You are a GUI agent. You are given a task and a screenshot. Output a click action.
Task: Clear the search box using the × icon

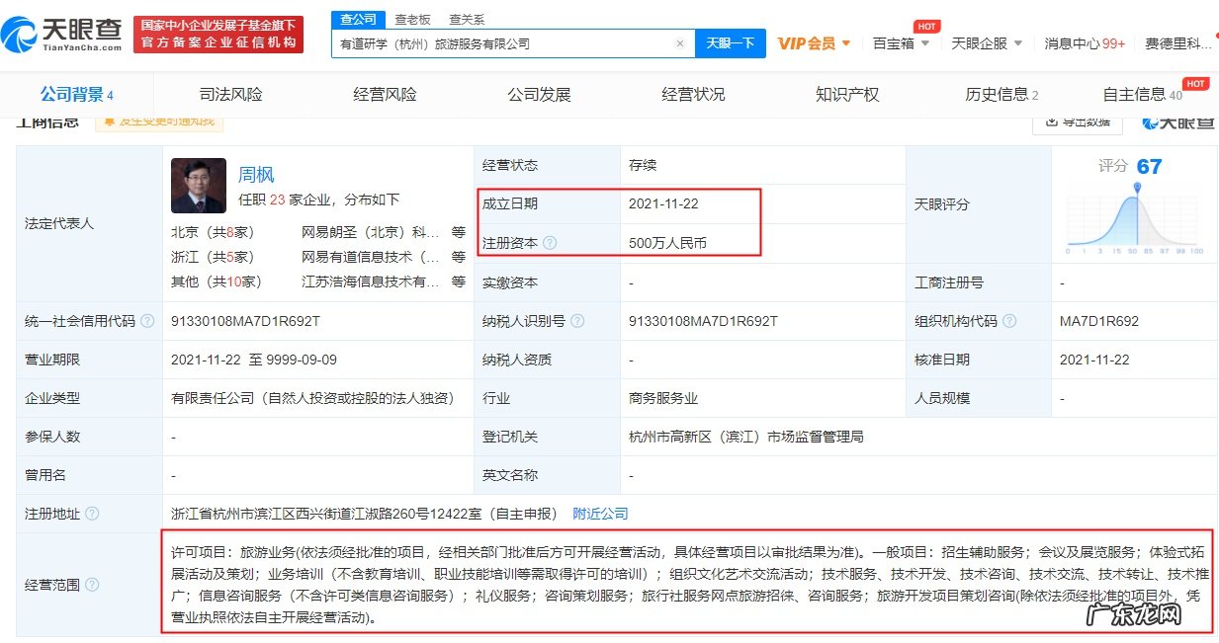680,43
